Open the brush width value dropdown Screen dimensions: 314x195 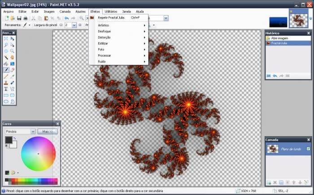(x=74, y=25)
